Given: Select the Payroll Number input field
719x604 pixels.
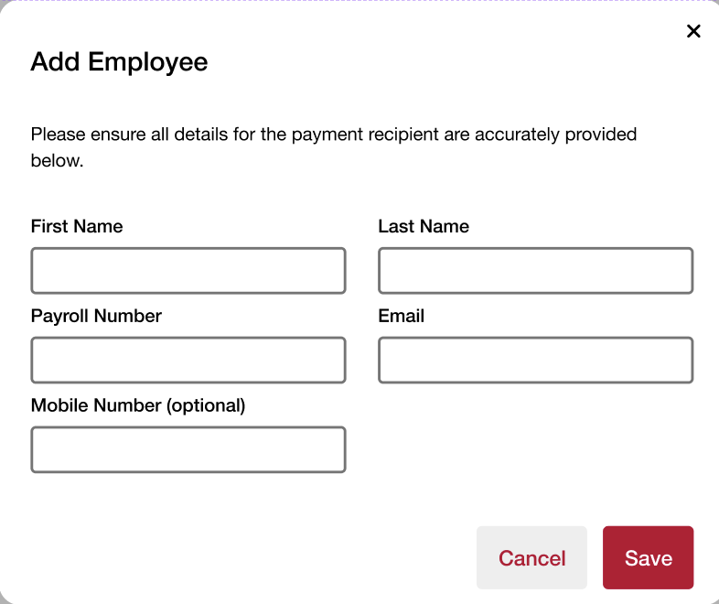Looking at the screenshot, I should 188,360.
